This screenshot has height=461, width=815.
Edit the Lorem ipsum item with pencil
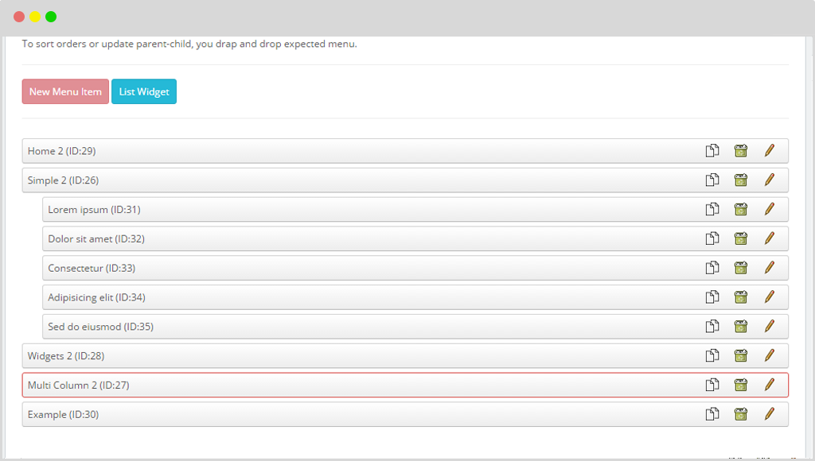point(770,209)
